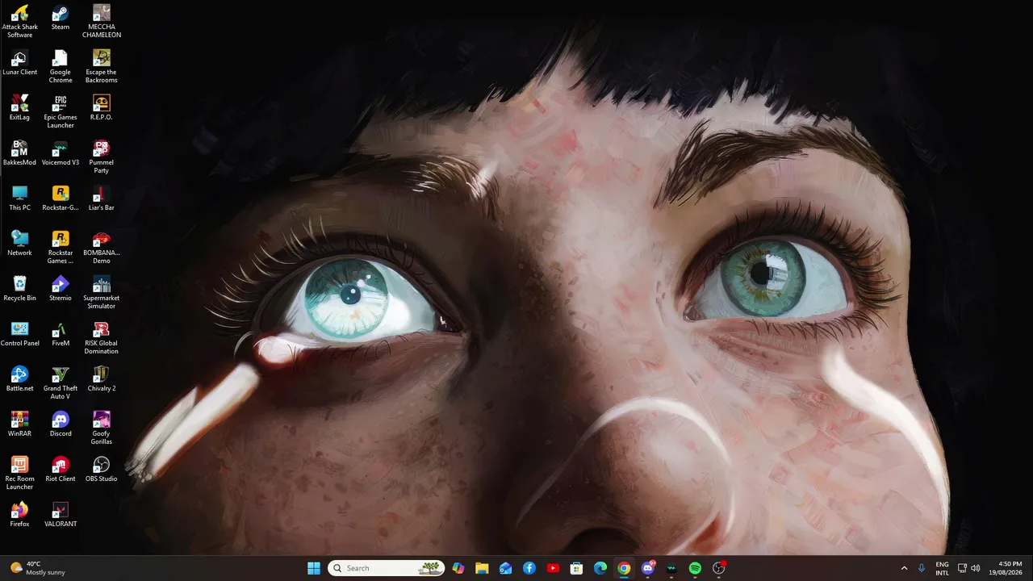Select the WinRAR desktop icon
The height and width of the screenshot is (581, 1033).
[x=20, y=424]
